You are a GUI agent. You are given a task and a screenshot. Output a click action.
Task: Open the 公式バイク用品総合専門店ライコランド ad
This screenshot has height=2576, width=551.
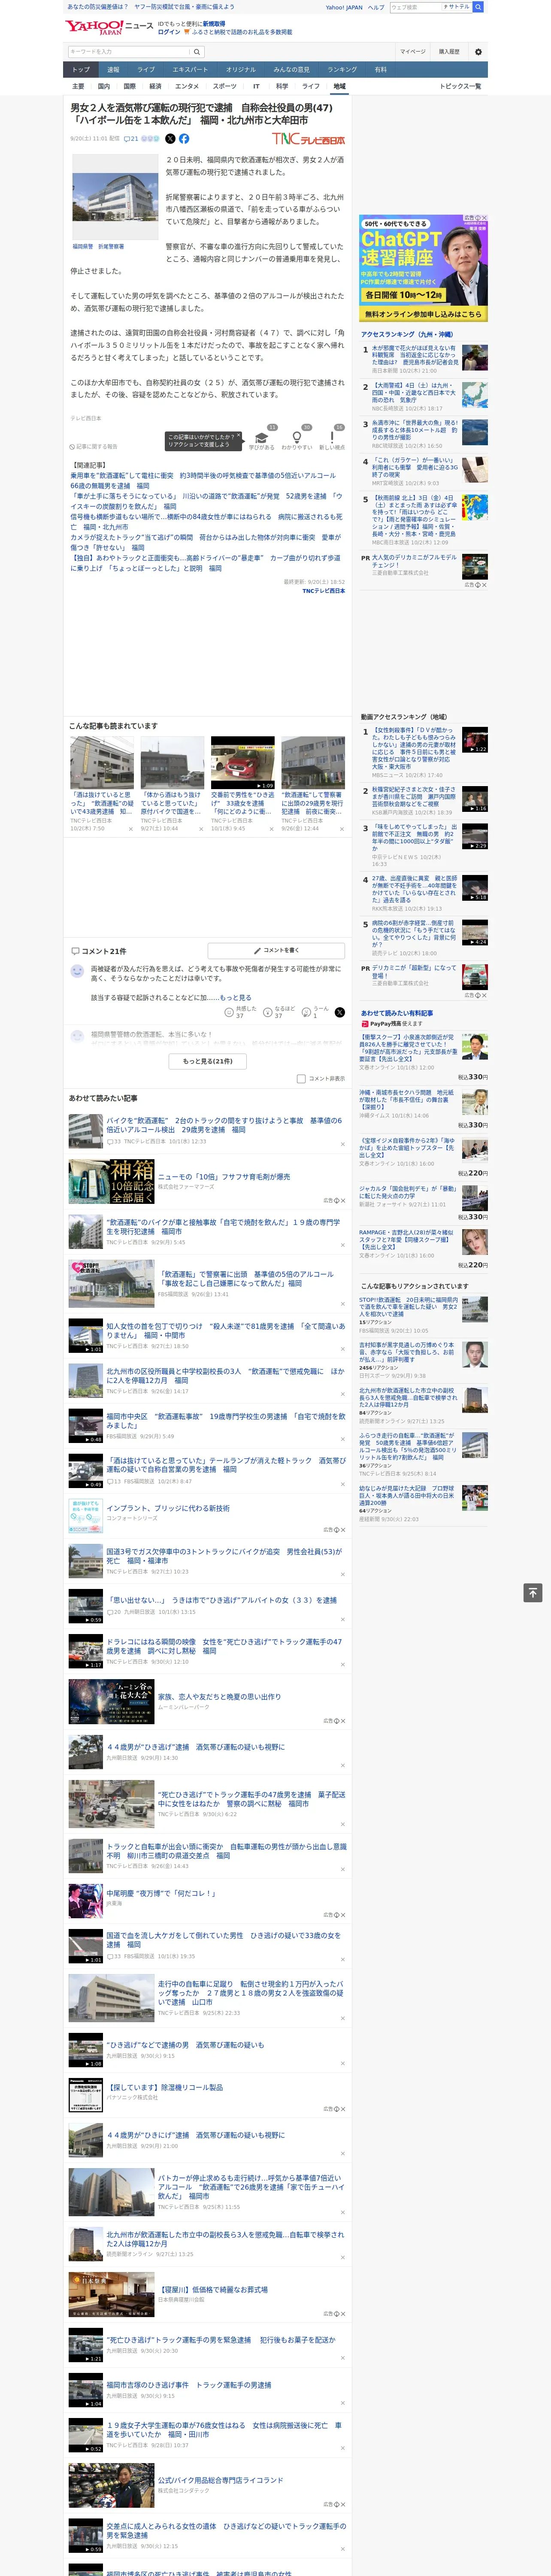[x=220, y=2480]
